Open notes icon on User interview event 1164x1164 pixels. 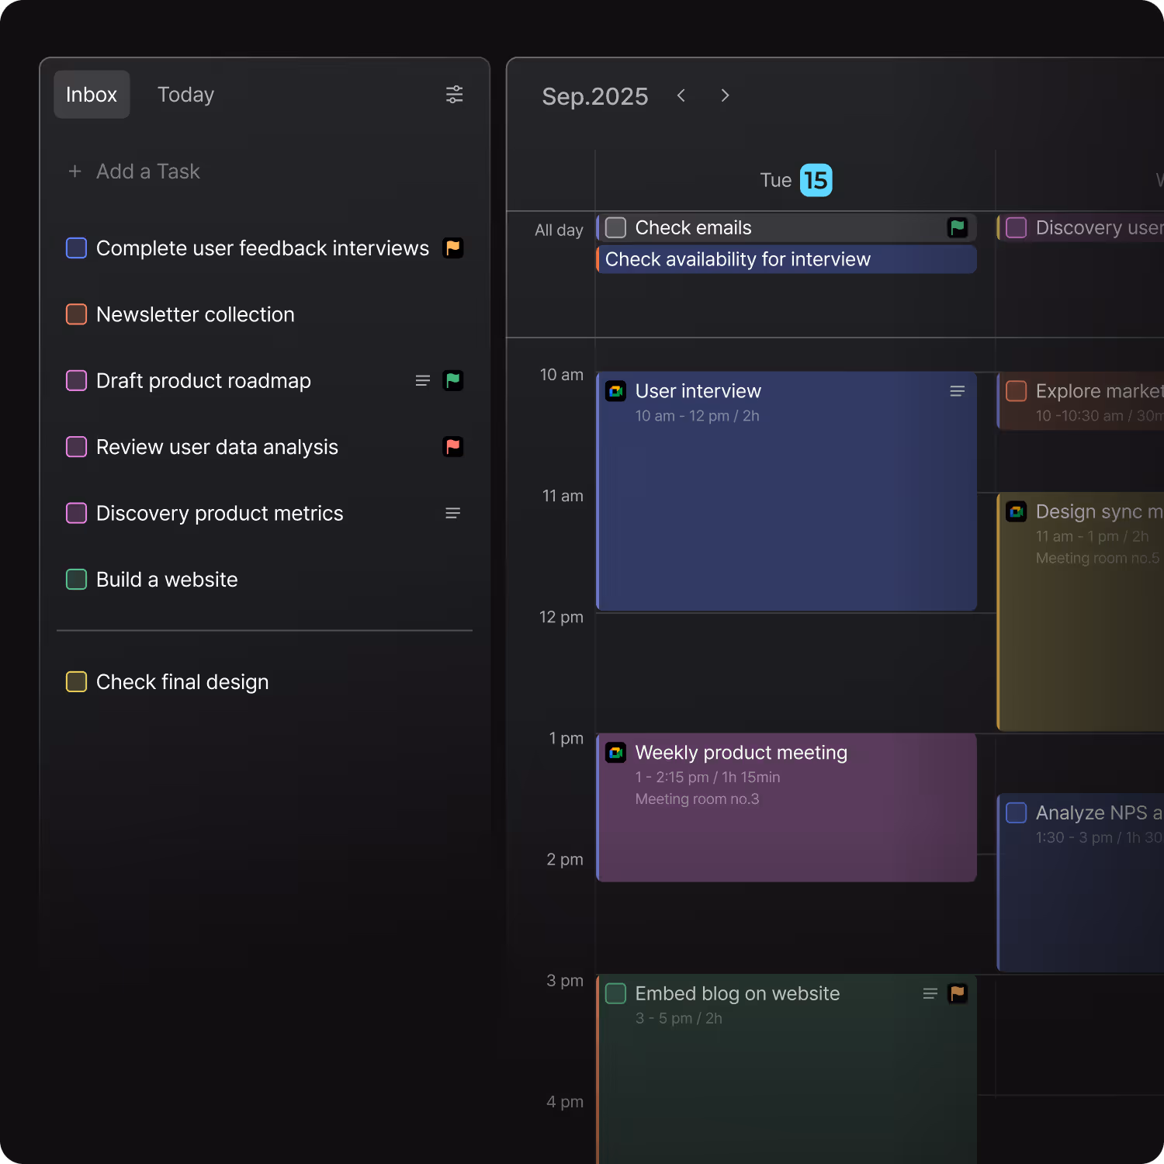point(958,391)
